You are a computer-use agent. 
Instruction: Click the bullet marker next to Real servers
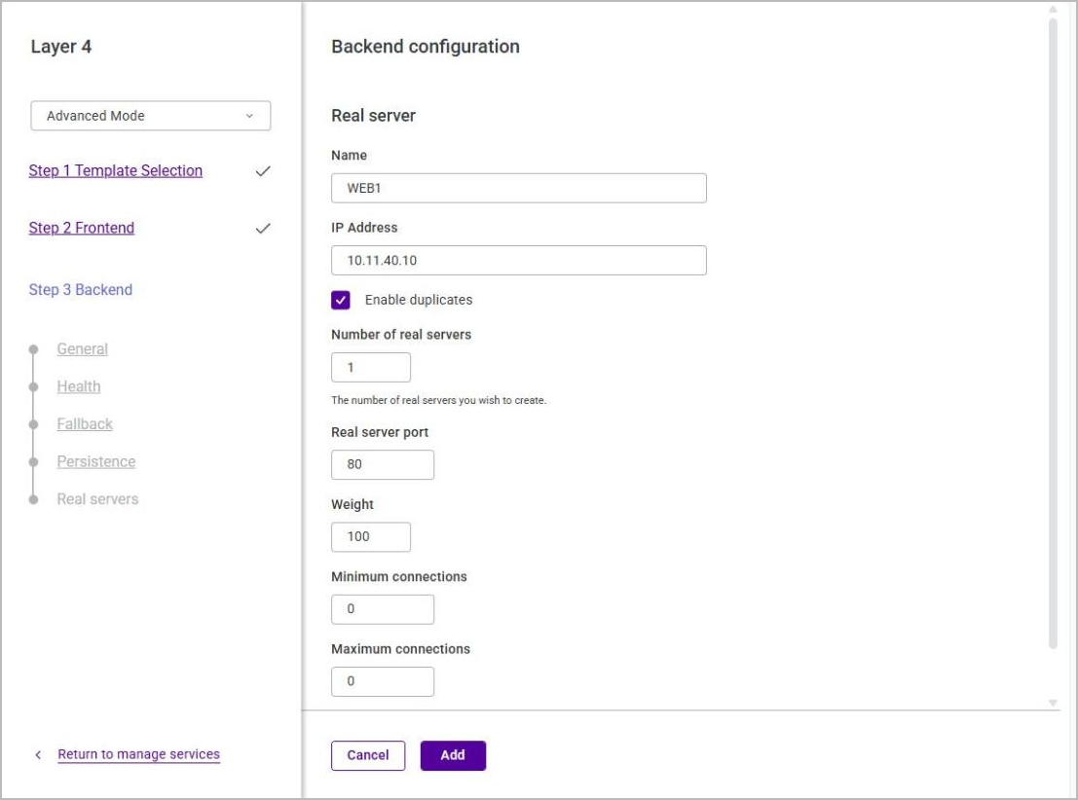pyautogui.click(x=33, y=499)
